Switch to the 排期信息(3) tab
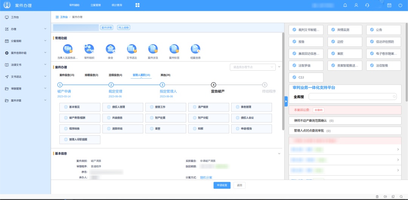 [91, 75]
